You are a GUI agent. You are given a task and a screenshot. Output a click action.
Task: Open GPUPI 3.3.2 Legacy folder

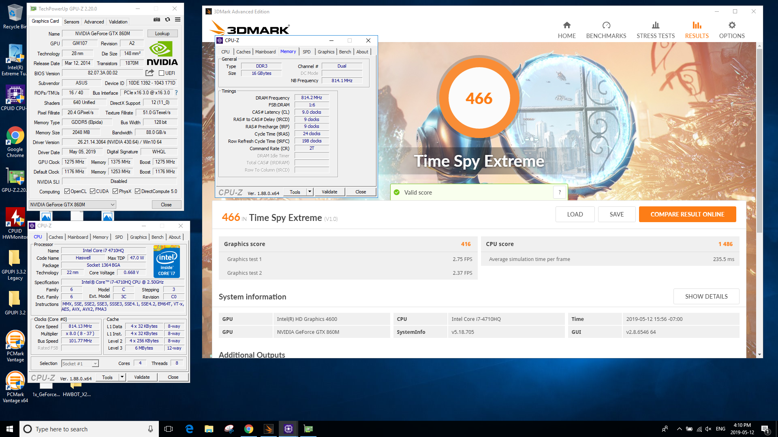(x=14, y=265)
